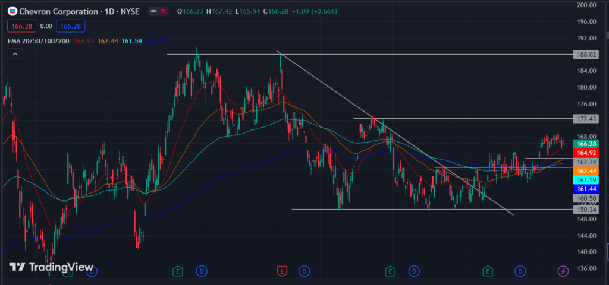Open D dividend marker nearest the lightning icon
The width and height of the screenshot is (609, 285).
520,271
